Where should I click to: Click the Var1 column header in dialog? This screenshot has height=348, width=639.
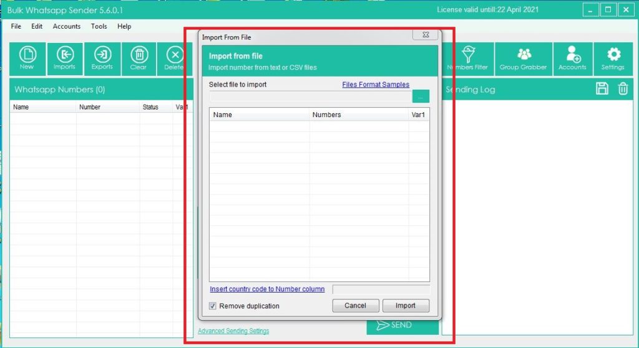coord(419,115)
